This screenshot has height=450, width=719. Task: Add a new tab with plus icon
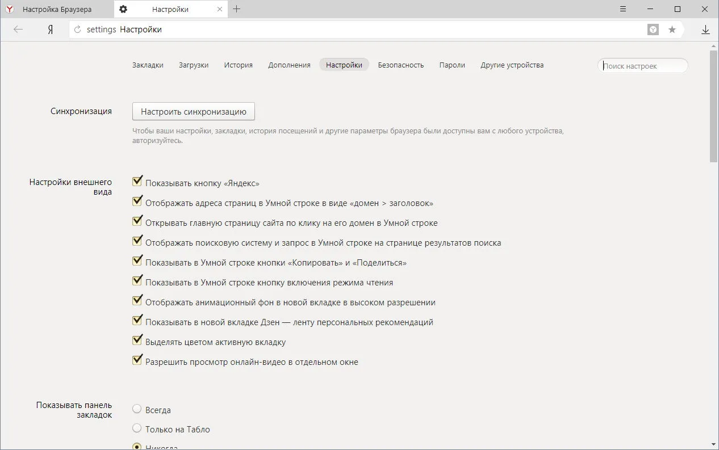237,9
